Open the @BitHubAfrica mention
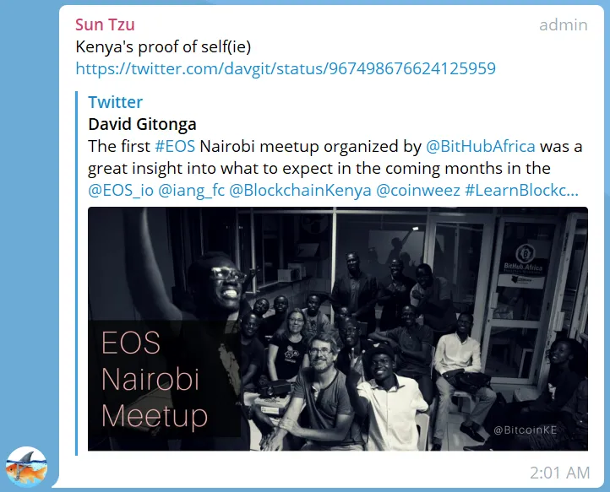 pyautogui.click(x=481, y=147)
